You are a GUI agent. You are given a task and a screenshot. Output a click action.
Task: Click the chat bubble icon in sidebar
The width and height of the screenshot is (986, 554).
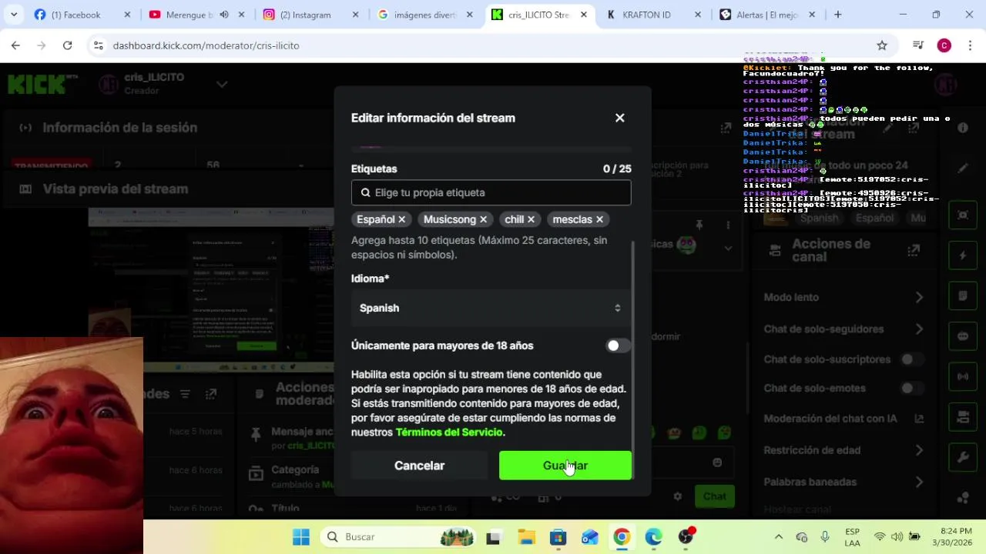click(x=963, y=336)
